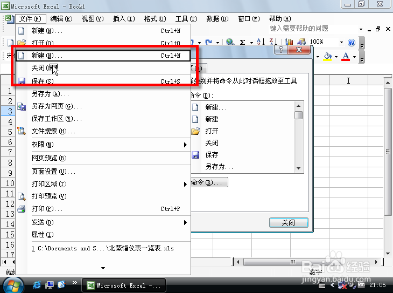Image resolution: width=393 pixels, height=293 pixels.
Task: Open the 数据(D) menu
Action: pos(217,19)
